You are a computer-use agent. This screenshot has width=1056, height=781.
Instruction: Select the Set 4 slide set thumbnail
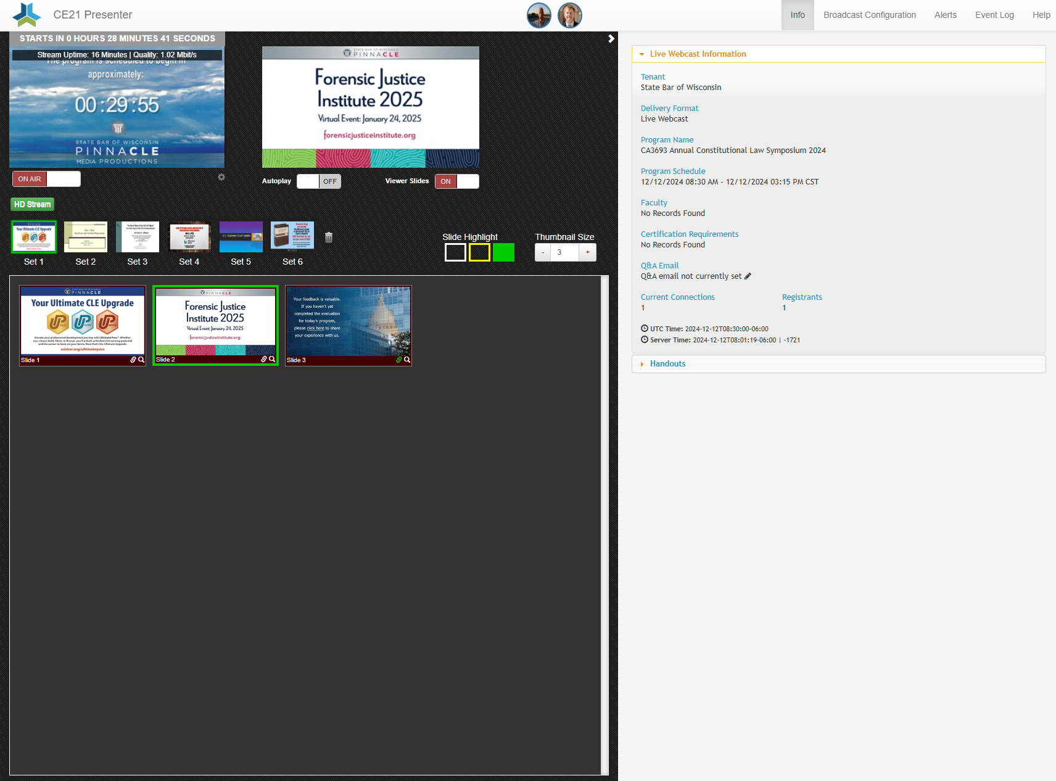coord(189,236)
